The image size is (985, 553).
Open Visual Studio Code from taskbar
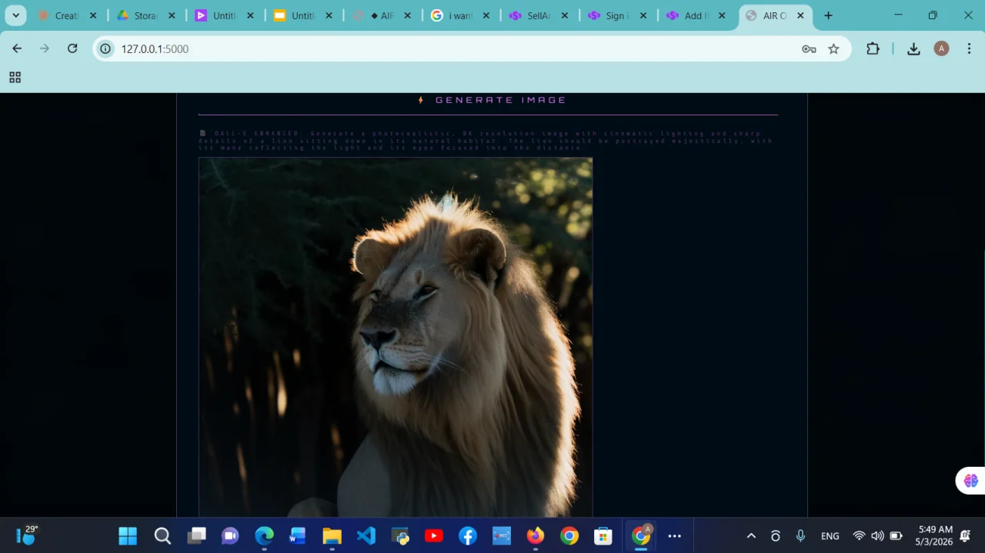[x=366, y=536]
